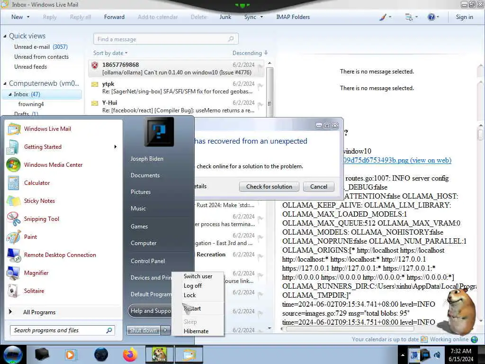Open the menus toolbar icon
The width and height of the screenshot is (485, 364).
point(409,17)
